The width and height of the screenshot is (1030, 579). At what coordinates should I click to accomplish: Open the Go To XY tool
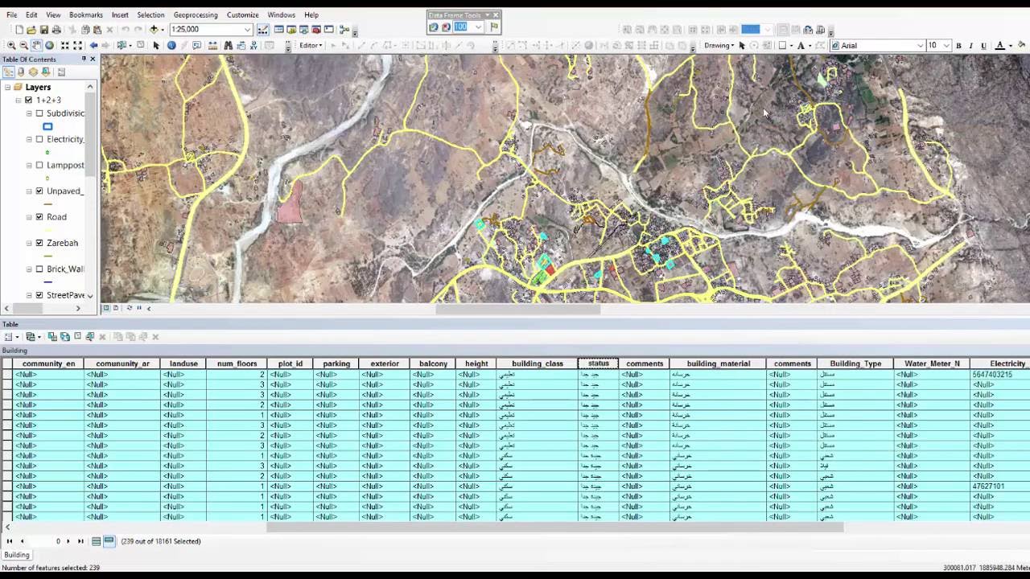(x=253, y=46)
